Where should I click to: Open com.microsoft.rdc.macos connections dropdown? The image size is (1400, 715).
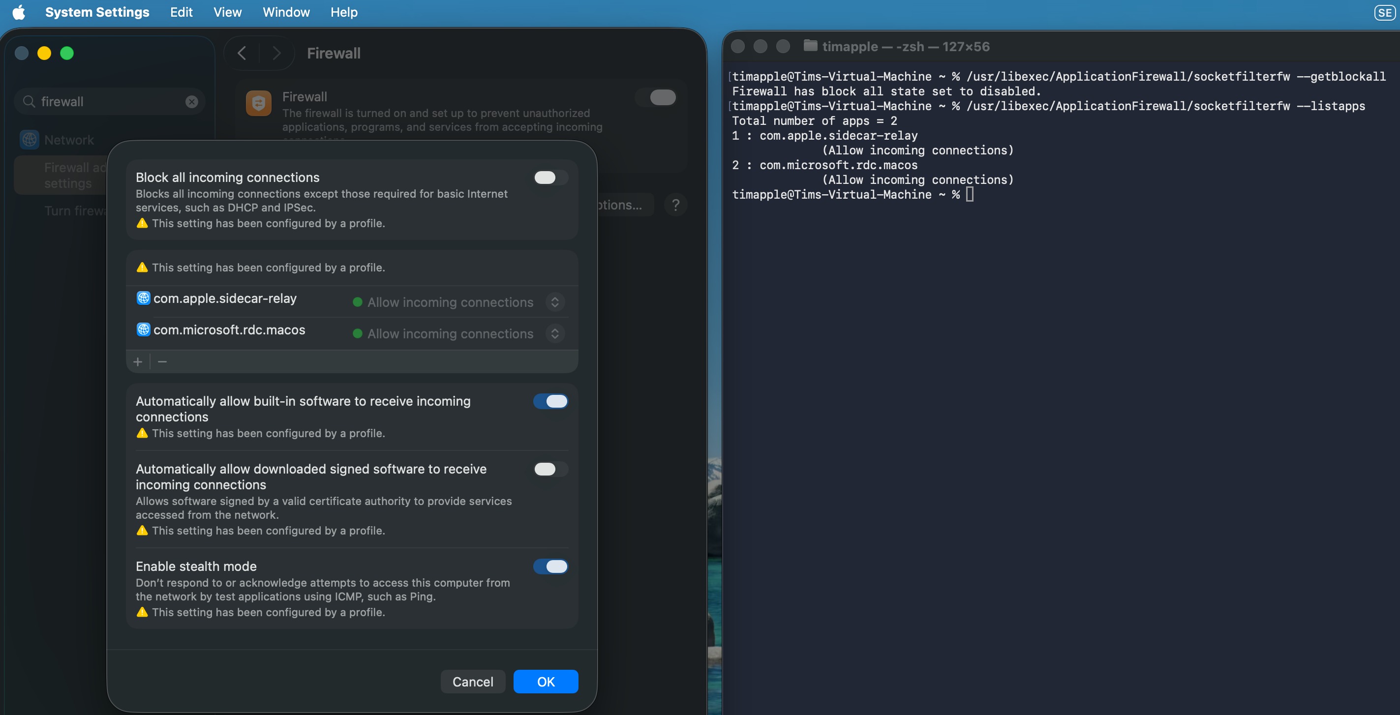[x=554, y=333]
